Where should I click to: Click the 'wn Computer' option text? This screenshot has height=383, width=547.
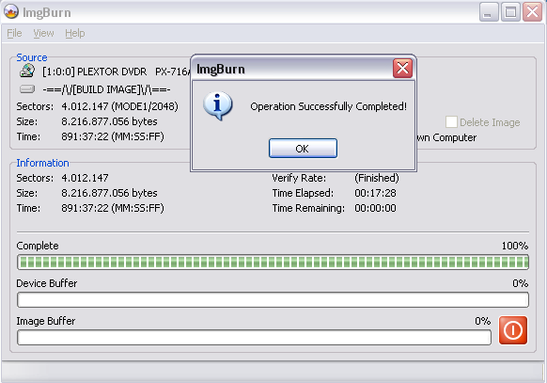tap(446, 137)
